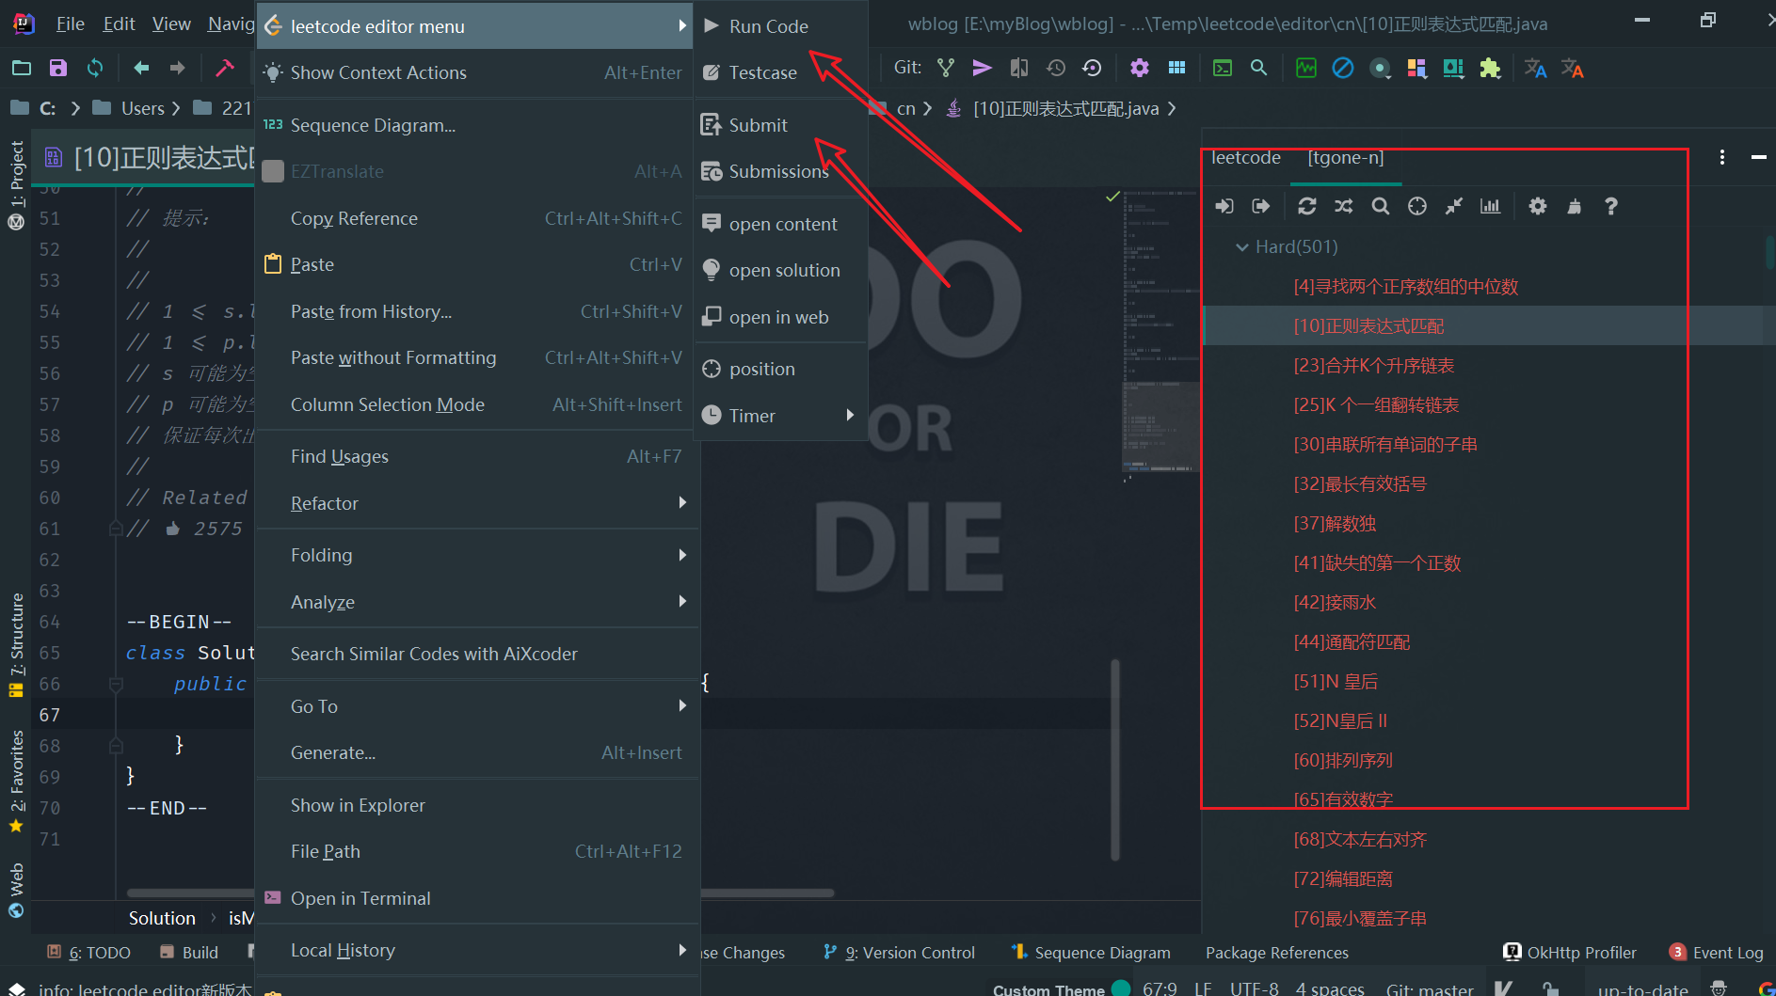
Task: Click the save all floppy icon
Action: 58,68
